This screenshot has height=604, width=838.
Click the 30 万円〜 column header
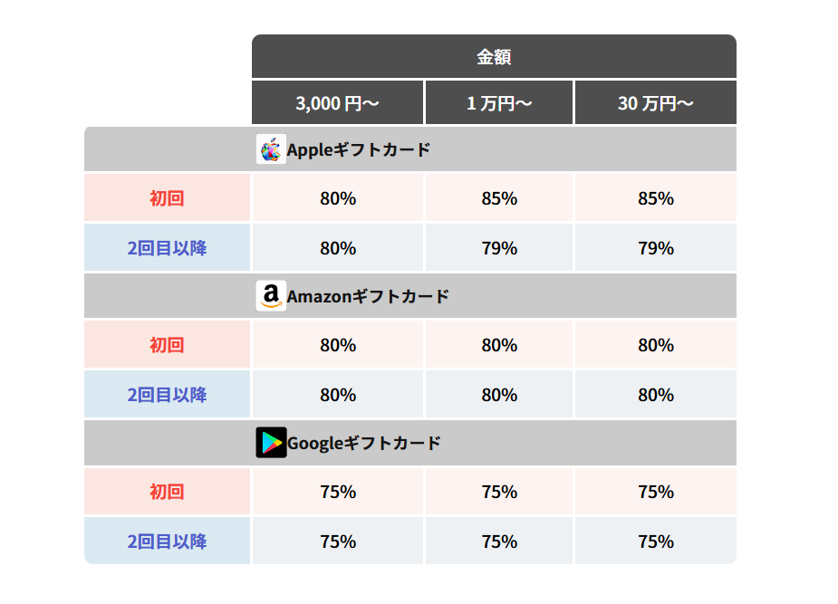[x=656, y=102]
